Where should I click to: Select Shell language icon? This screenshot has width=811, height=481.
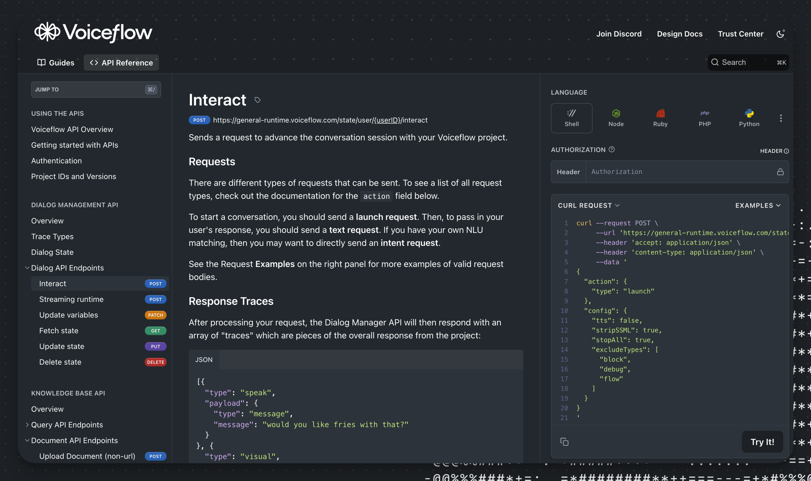click(x=571, y=118)
